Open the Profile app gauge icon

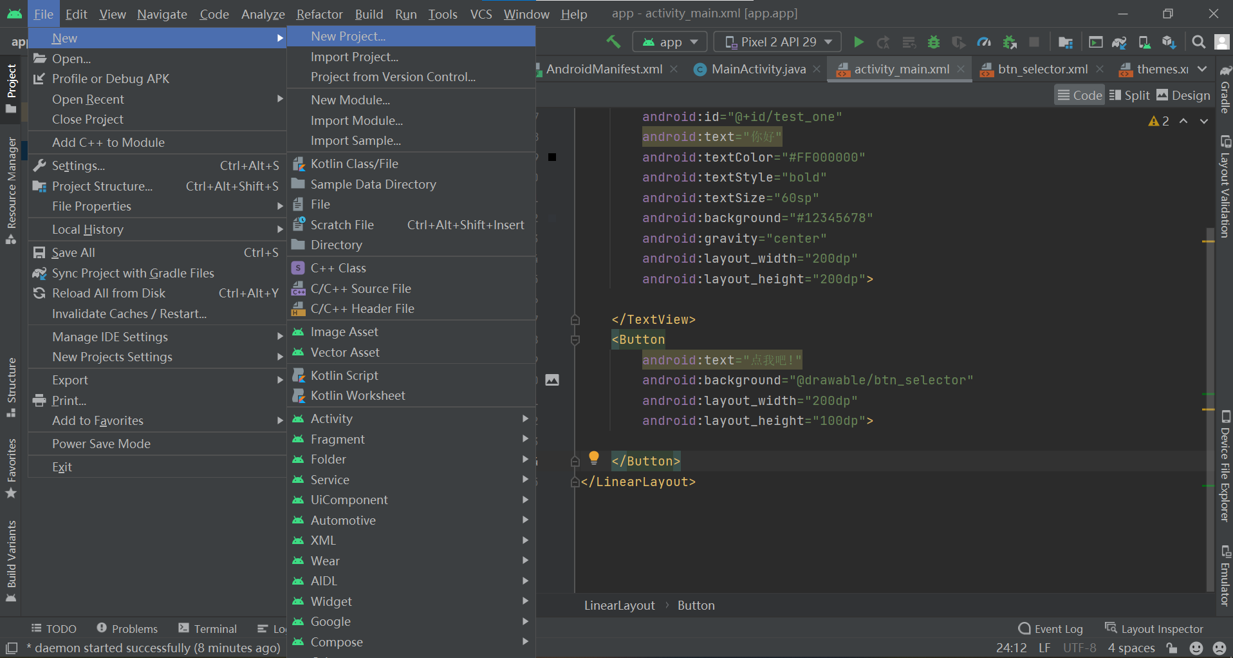coord(984,42)
